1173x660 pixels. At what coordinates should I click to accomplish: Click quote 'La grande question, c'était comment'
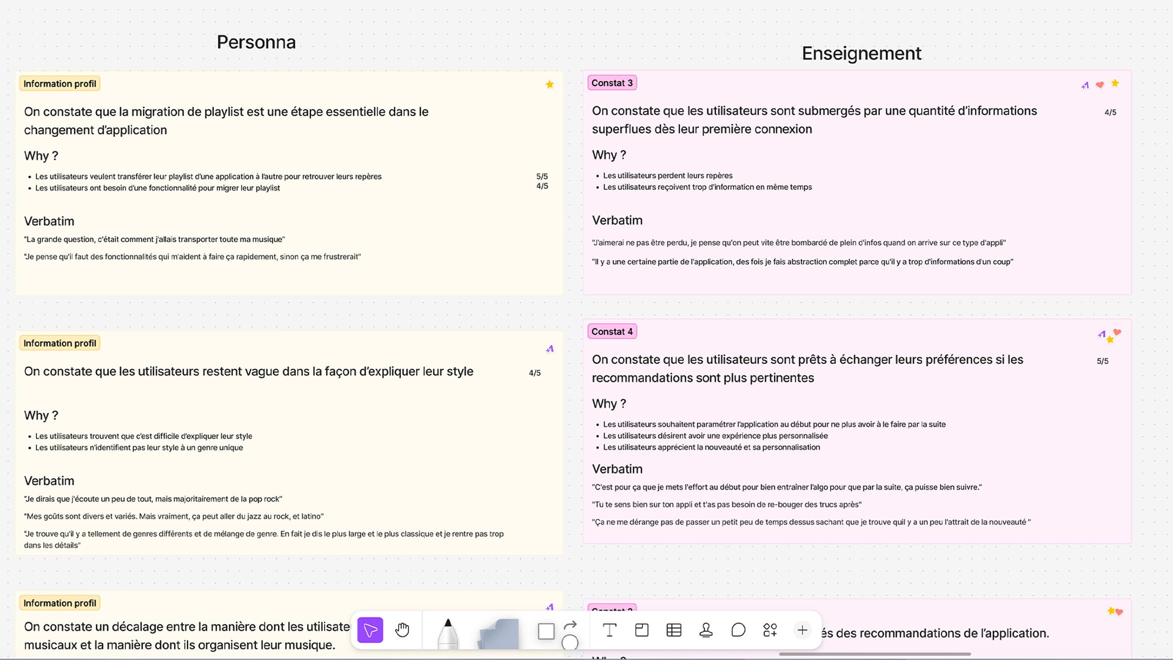155,240
